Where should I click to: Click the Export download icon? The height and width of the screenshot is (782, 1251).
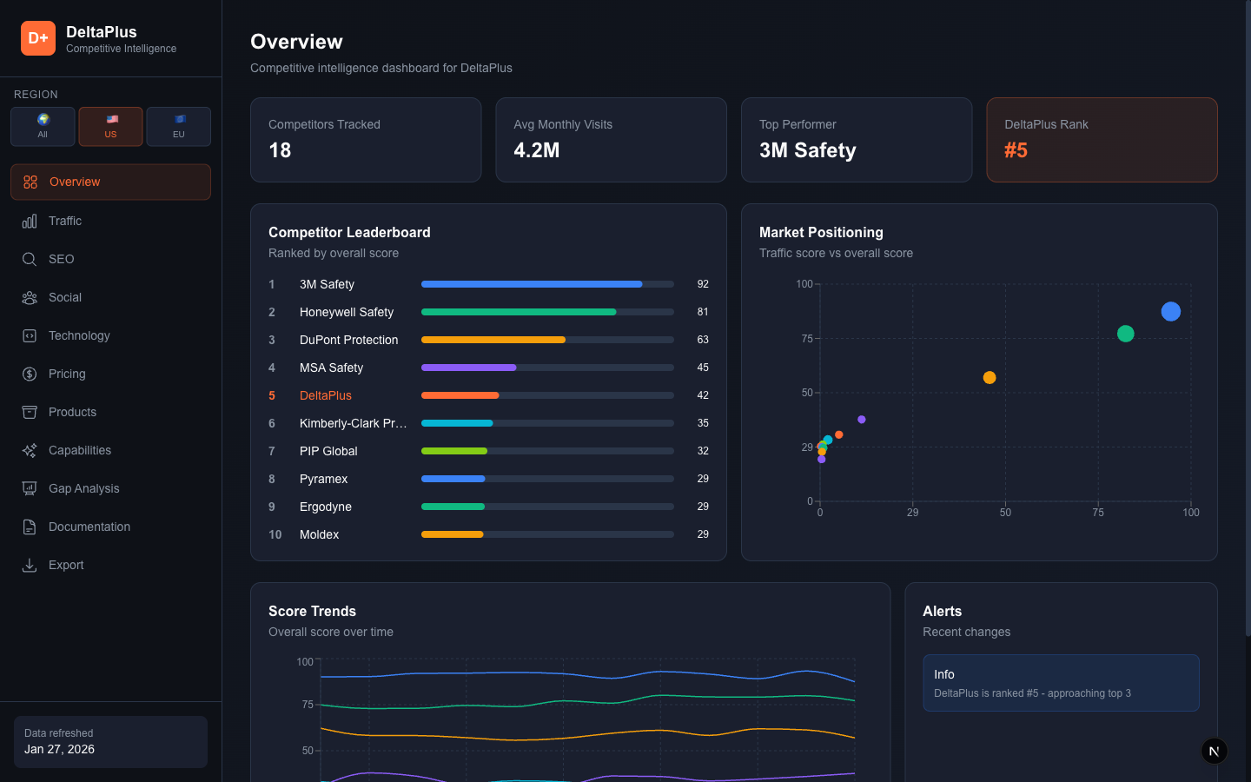click(29, 565)
